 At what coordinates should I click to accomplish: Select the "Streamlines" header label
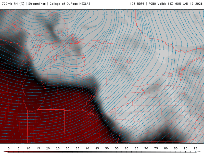37,4
